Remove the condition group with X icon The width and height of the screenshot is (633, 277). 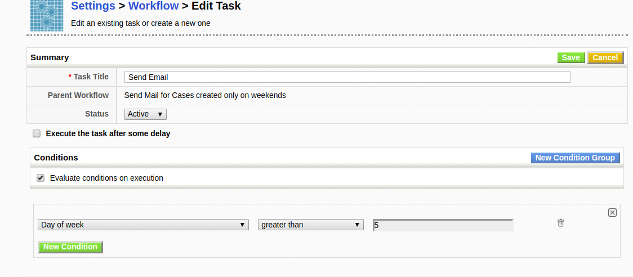612,212
